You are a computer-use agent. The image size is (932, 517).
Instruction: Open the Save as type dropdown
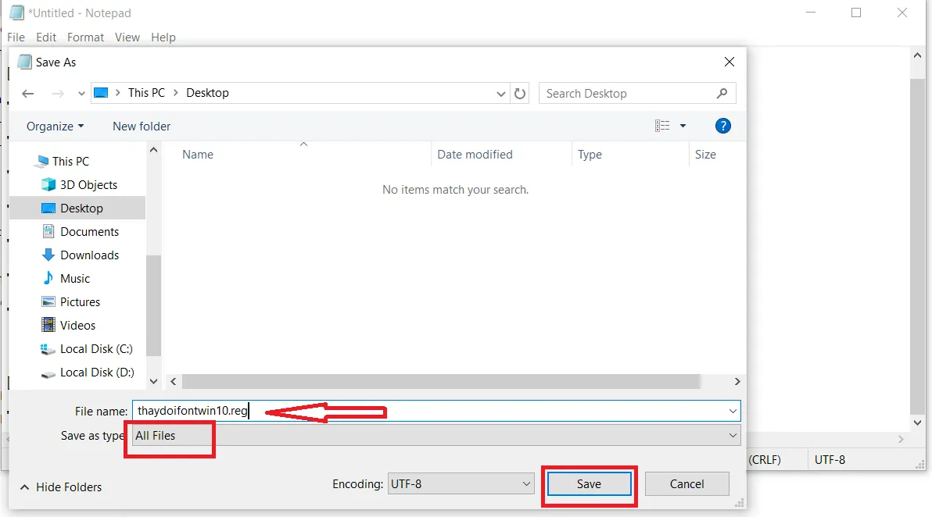pyautogui.click(x=732, y=436)
